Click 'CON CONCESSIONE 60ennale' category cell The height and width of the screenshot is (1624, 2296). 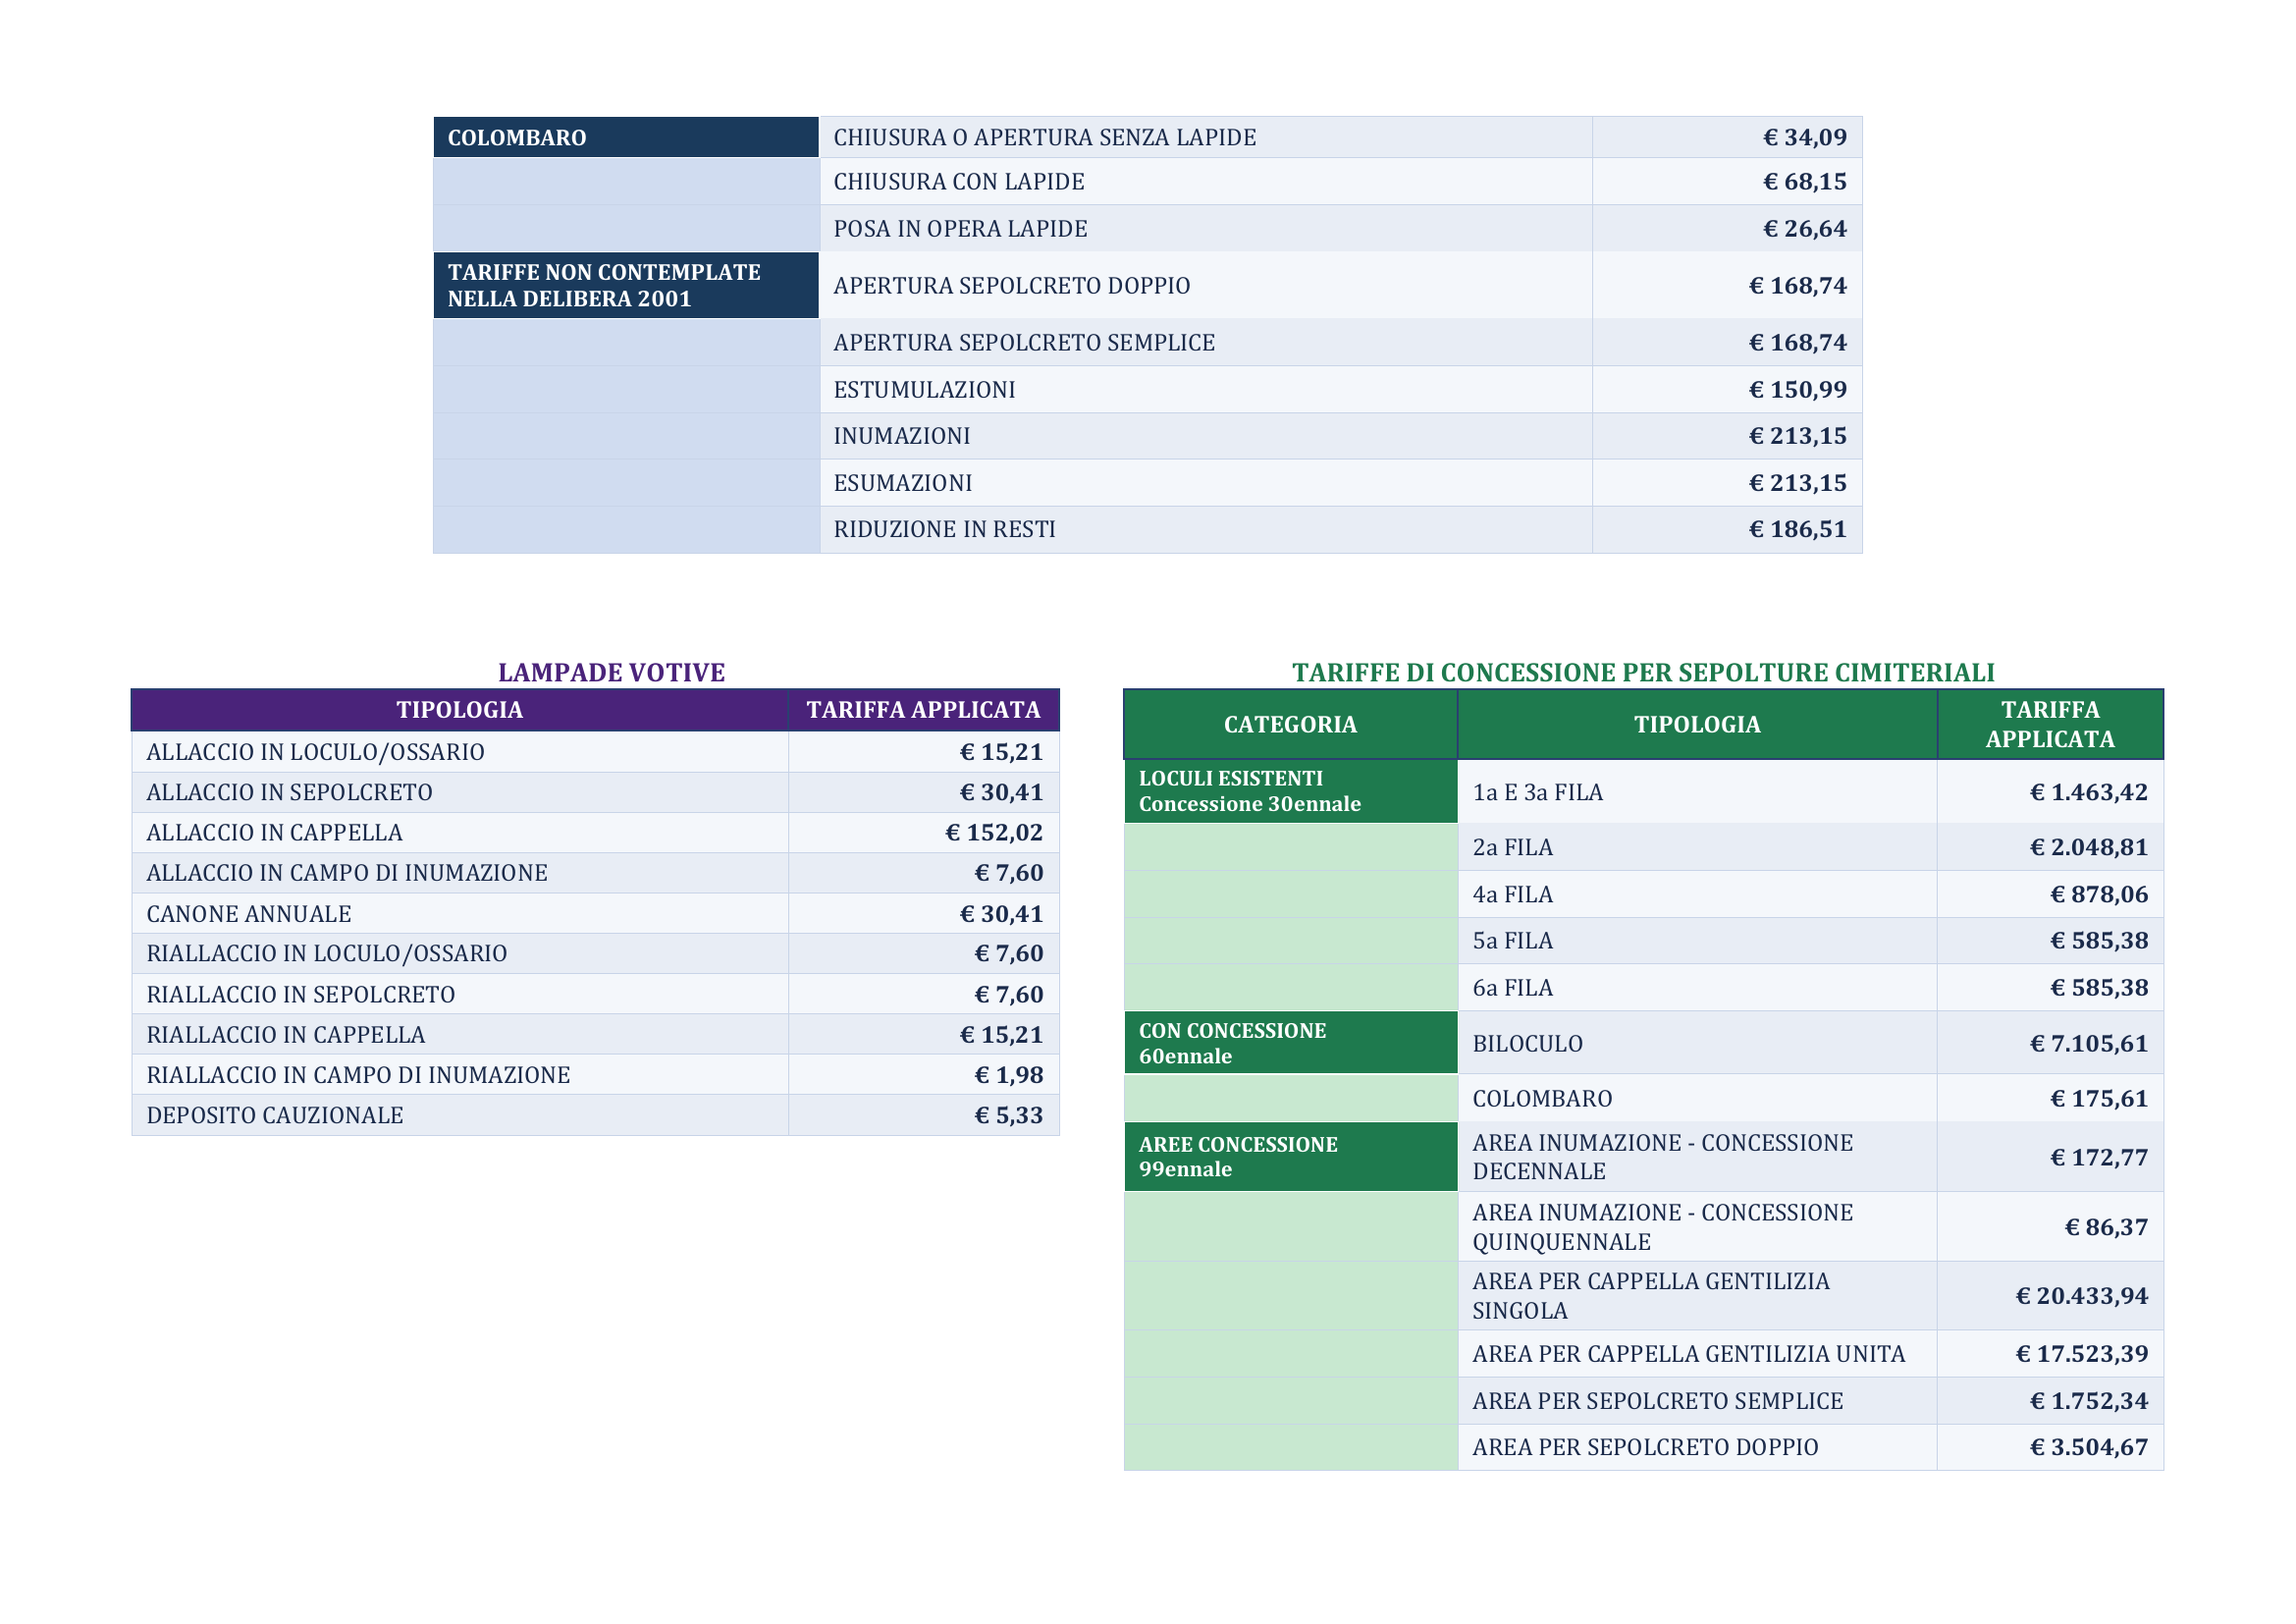(x=1291, y=1043)
